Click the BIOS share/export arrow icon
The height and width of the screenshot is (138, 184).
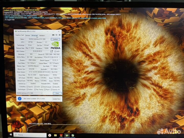pyautogui.click(x=52, y=51)
